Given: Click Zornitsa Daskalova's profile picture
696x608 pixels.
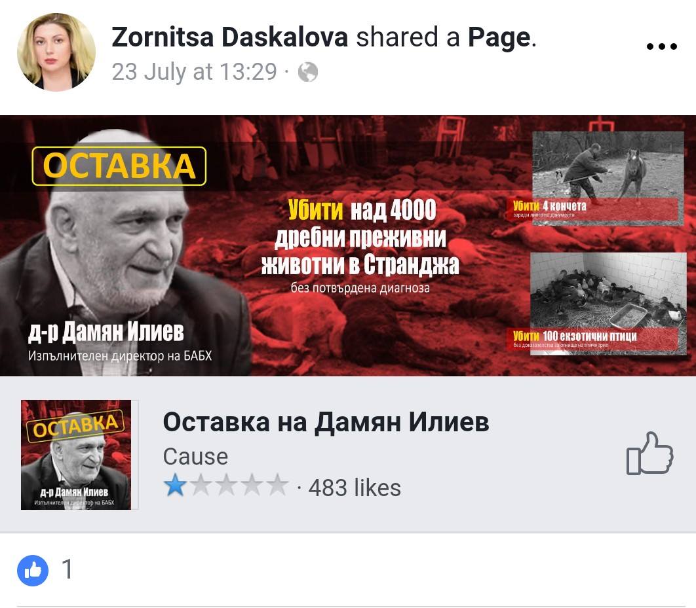Looking at the screenshot, I should tap(56, 52).
